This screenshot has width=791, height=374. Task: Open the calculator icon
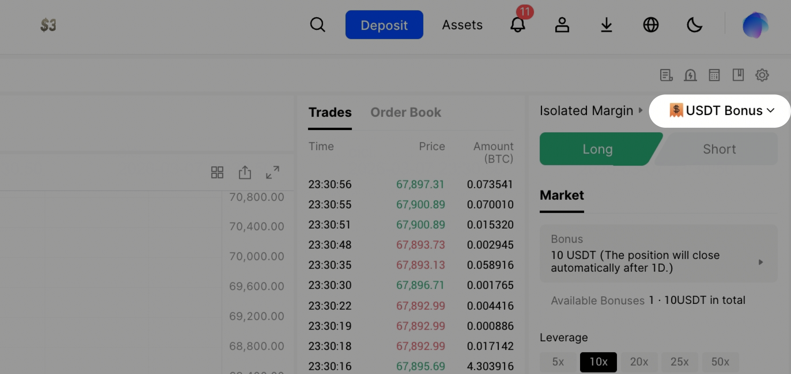(714, 75)
